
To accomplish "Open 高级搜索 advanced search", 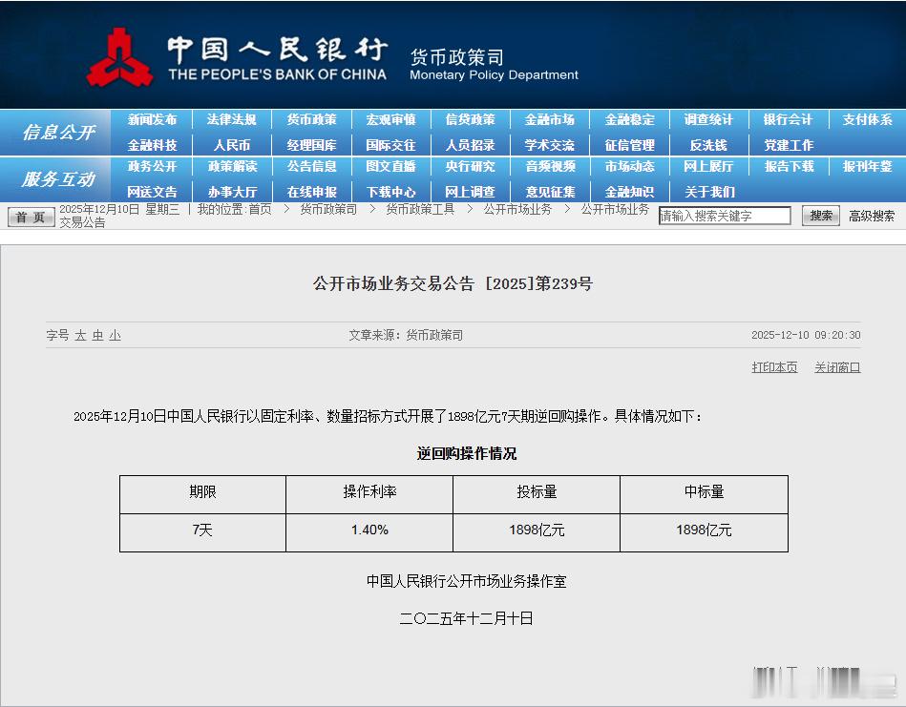I will coord(871,215).
